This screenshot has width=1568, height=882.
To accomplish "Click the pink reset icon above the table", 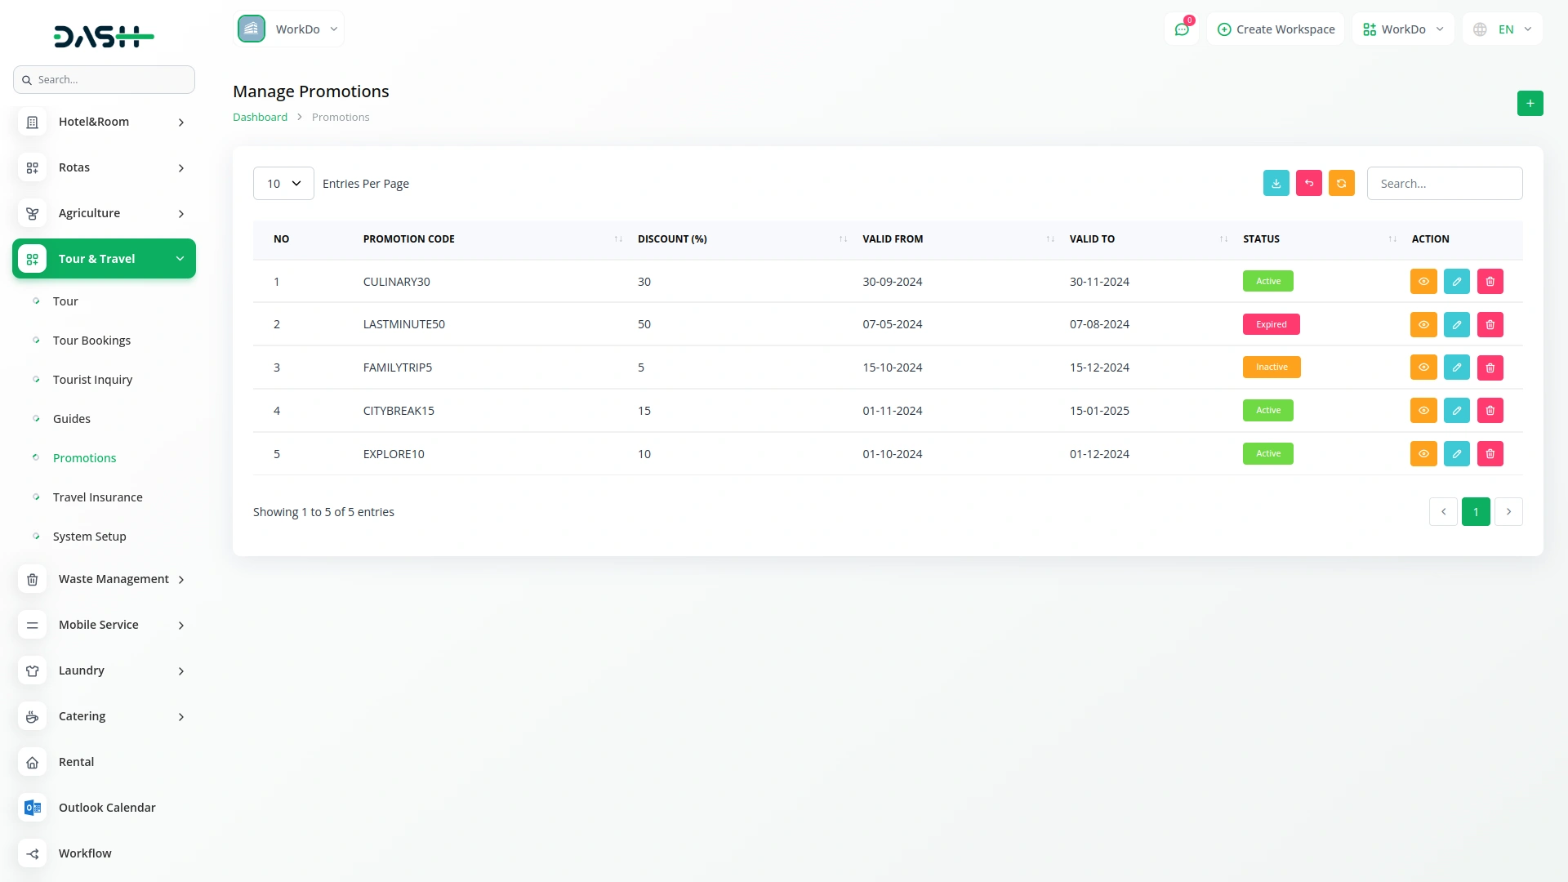I will point(1308,183).
